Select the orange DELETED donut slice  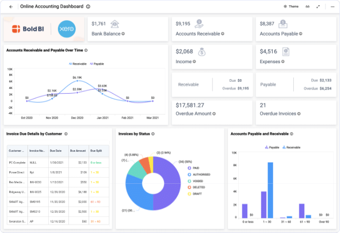click(145, 165)
